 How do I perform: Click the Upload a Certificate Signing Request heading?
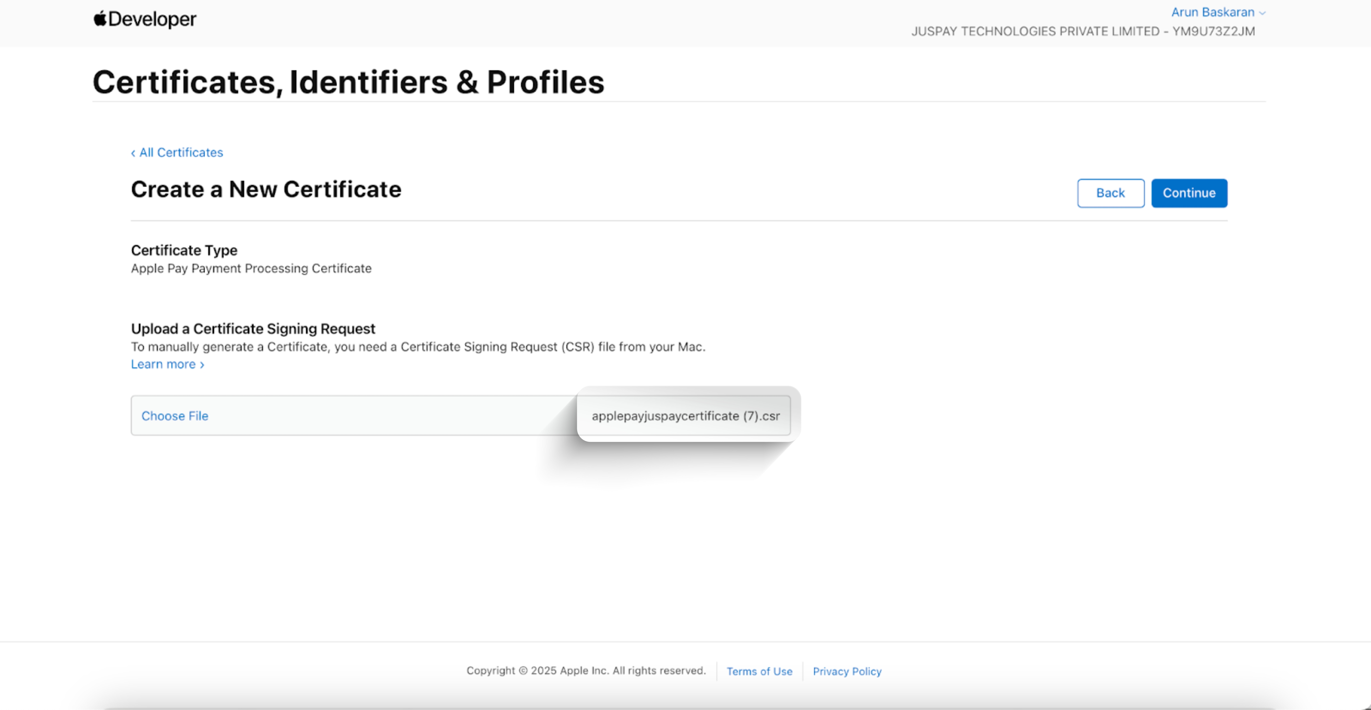(x=253, y=329)
